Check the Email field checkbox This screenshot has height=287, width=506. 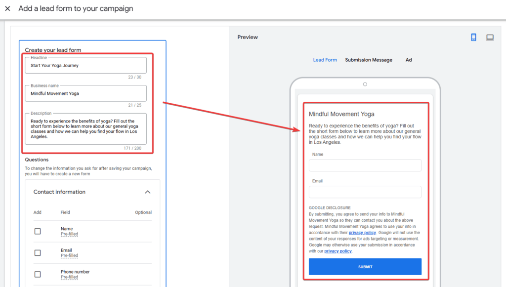coord(38,253)
